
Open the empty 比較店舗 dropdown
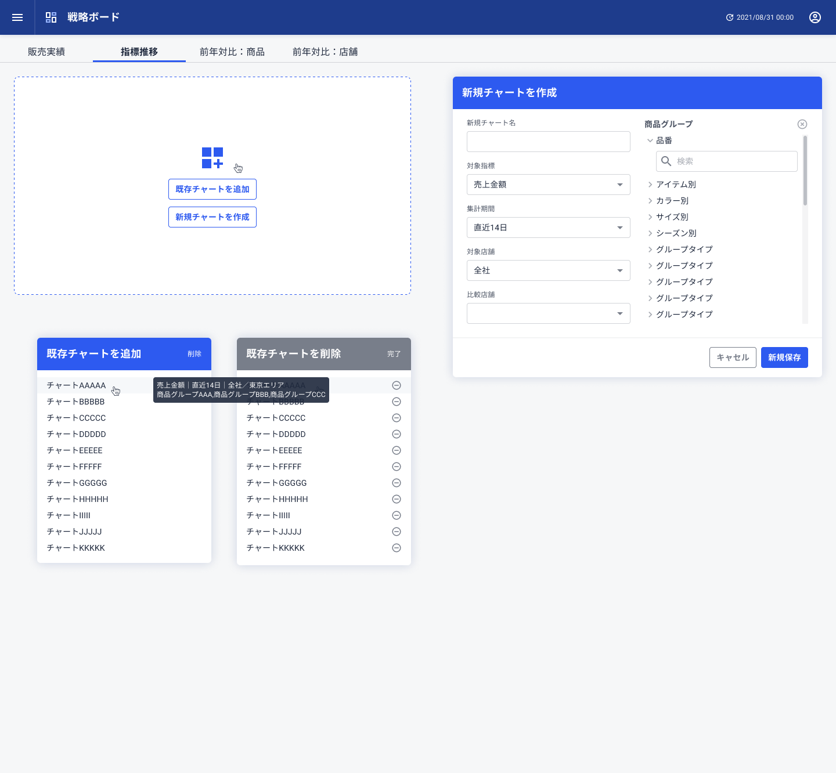point(549,313)
